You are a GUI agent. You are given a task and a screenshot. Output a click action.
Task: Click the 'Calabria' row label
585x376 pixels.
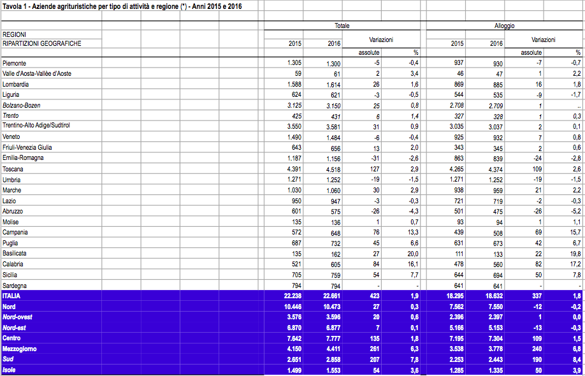click(13, 264)
